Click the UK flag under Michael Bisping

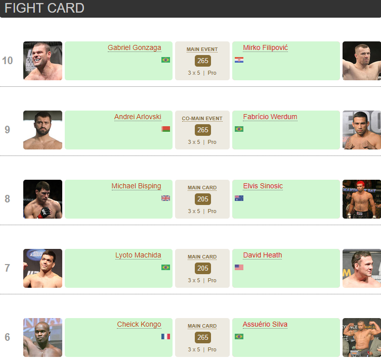[x=165, y=198]
